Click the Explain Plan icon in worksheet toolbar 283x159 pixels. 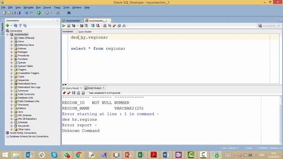click(x=73, y=26)
